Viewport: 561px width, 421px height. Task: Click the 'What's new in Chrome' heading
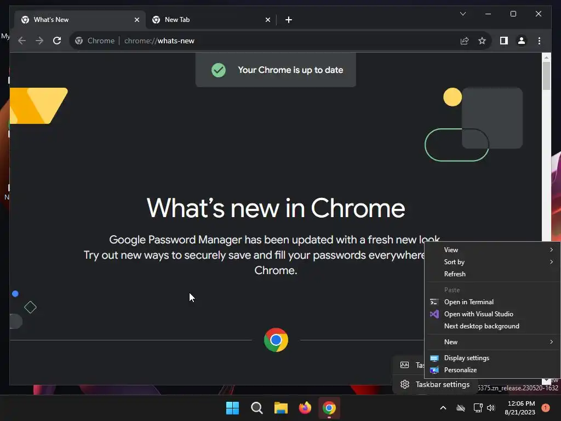[x=276, y=208]
